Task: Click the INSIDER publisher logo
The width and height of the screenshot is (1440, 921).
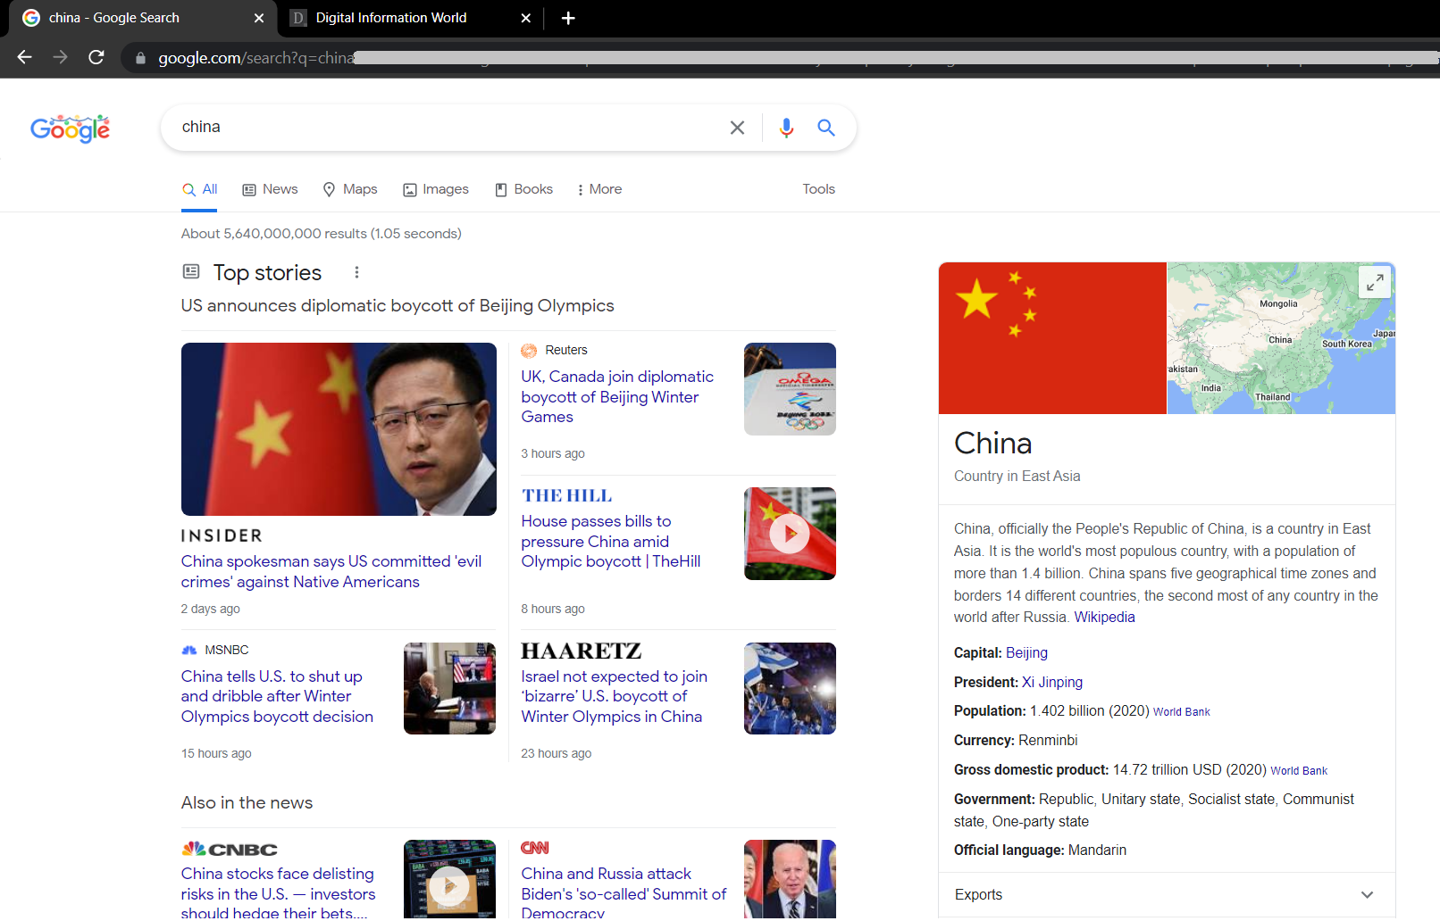Action: coord(222,535)
